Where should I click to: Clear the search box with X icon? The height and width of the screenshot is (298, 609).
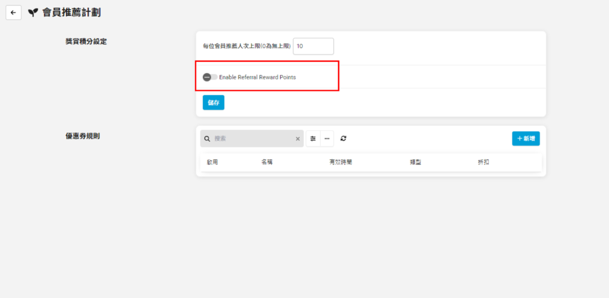pyautogui.click(x=298, y=138)
